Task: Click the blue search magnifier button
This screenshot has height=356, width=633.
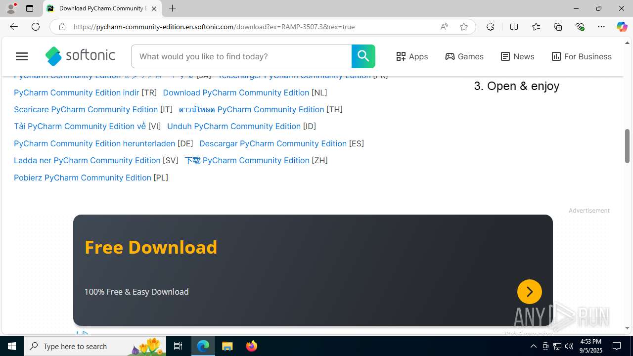Action: click(x=363, y=56)
